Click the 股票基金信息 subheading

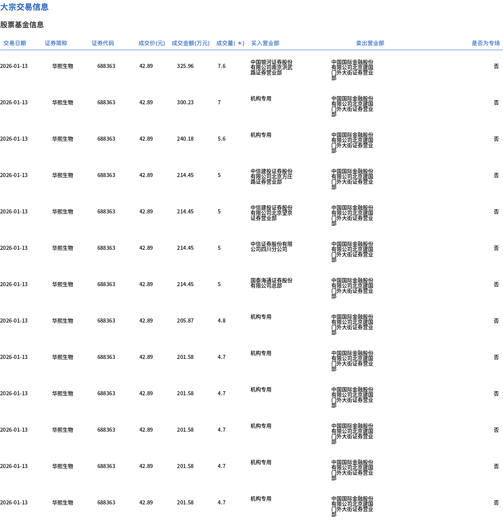tap(22, 25)
